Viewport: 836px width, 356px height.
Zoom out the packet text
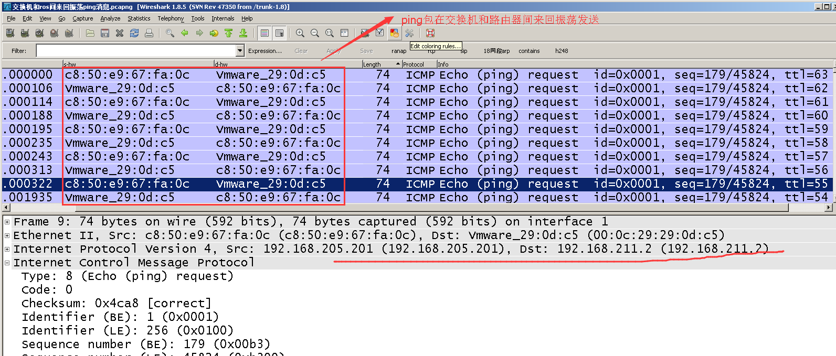coord(315,33)
